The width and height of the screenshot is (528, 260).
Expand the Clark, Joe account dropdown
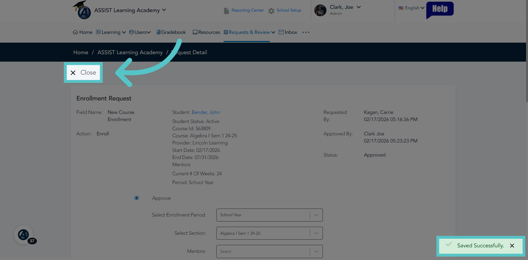coord(359,7)
